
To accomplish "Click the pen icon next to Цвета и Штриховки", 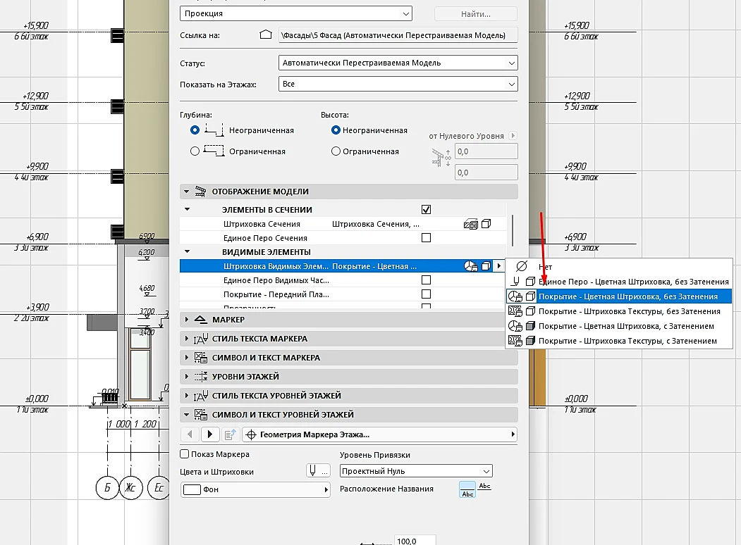I will click(317, 471).
